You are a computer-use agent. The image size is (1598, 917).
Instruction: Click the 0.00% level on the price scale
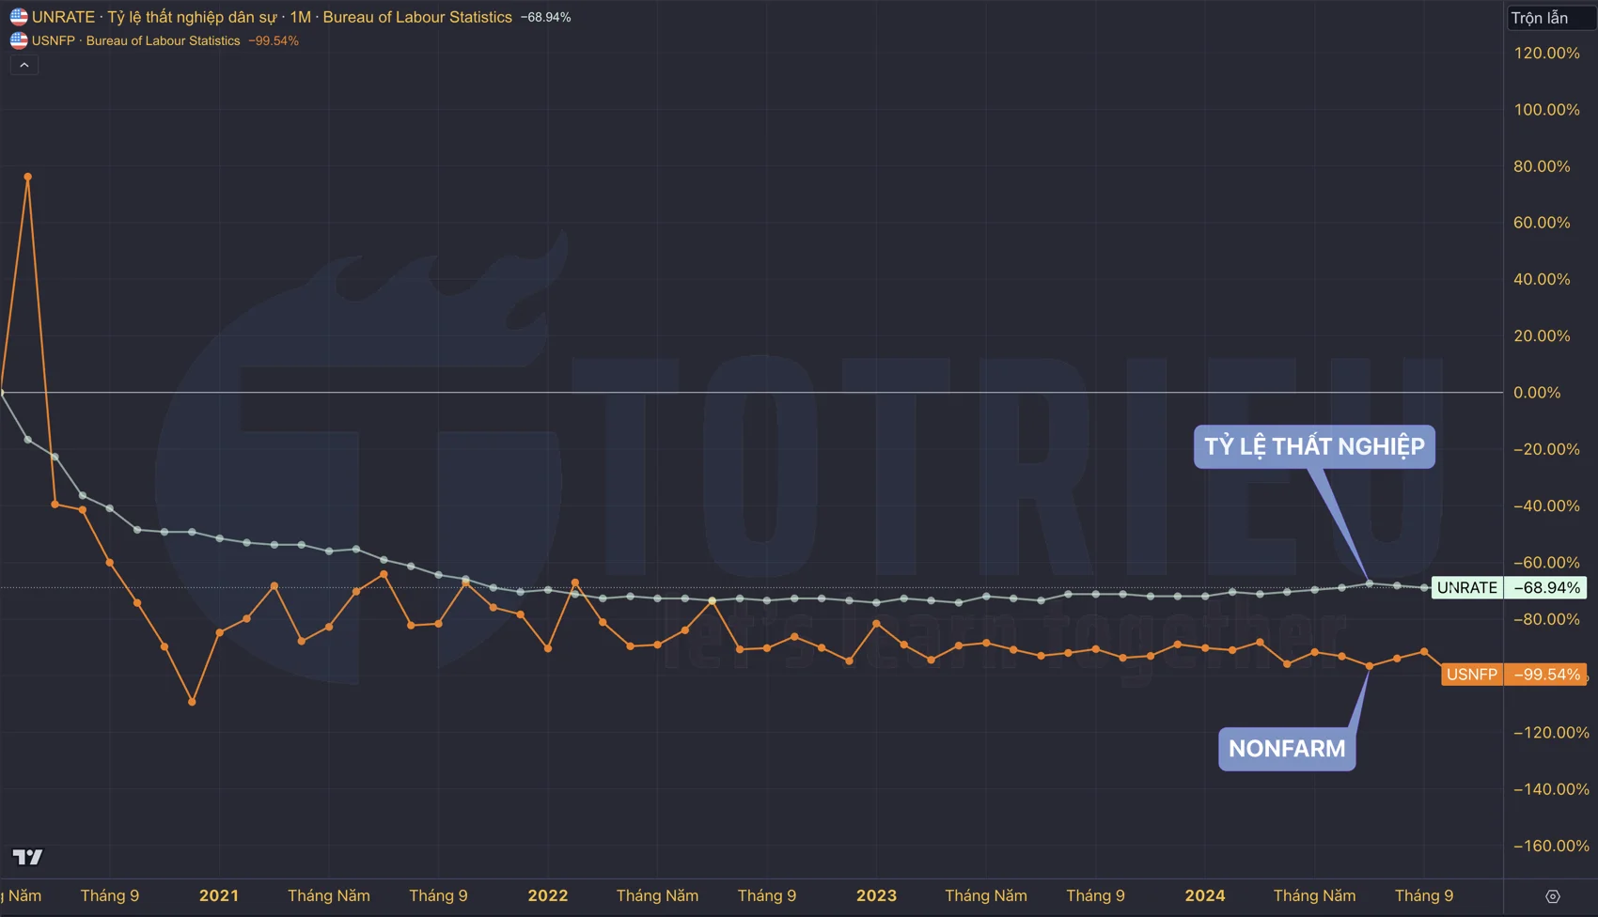point(1537,393)
